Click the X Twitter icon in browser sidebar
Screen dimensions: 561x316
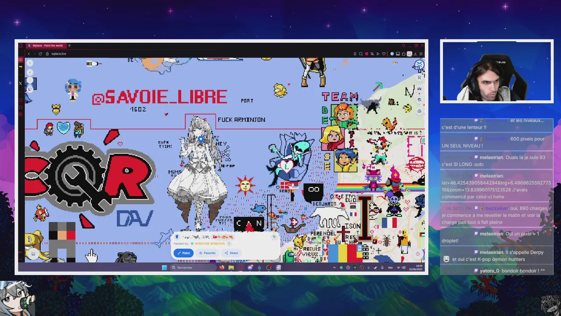(x=20, y=83)
